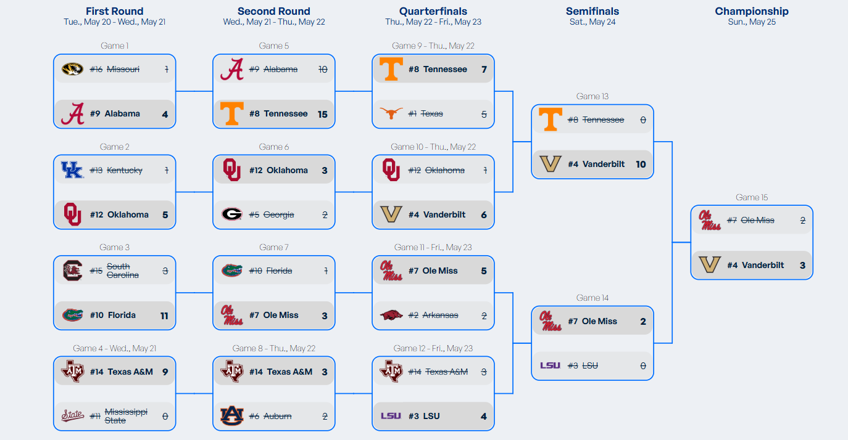Click the Auburn AU logo in Game 8

pyautogui.click(x=231, y=416)
